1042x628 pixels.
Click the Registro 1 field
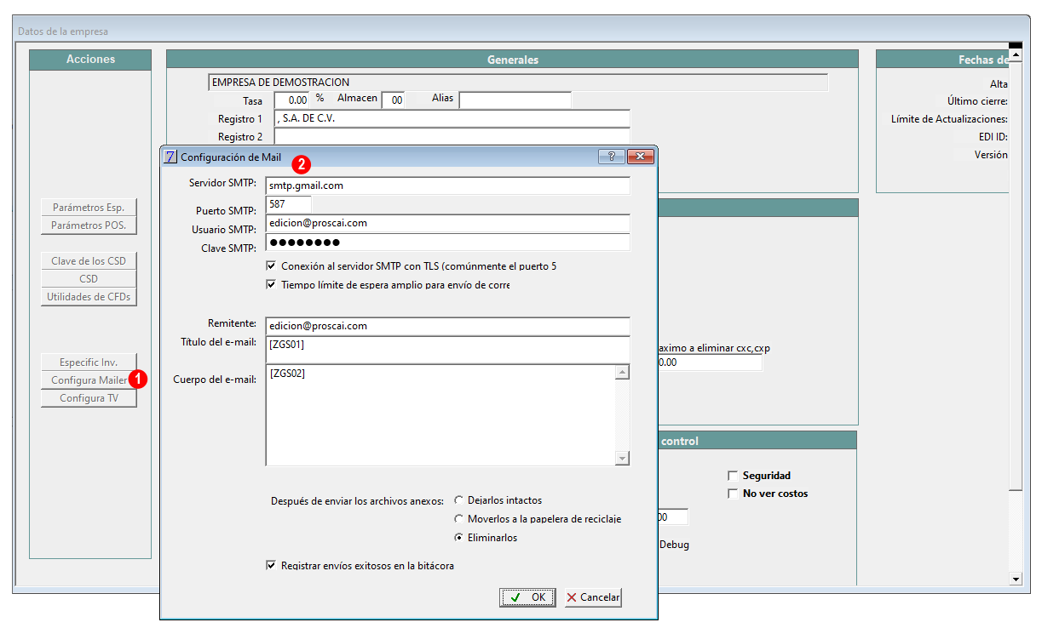452,118
